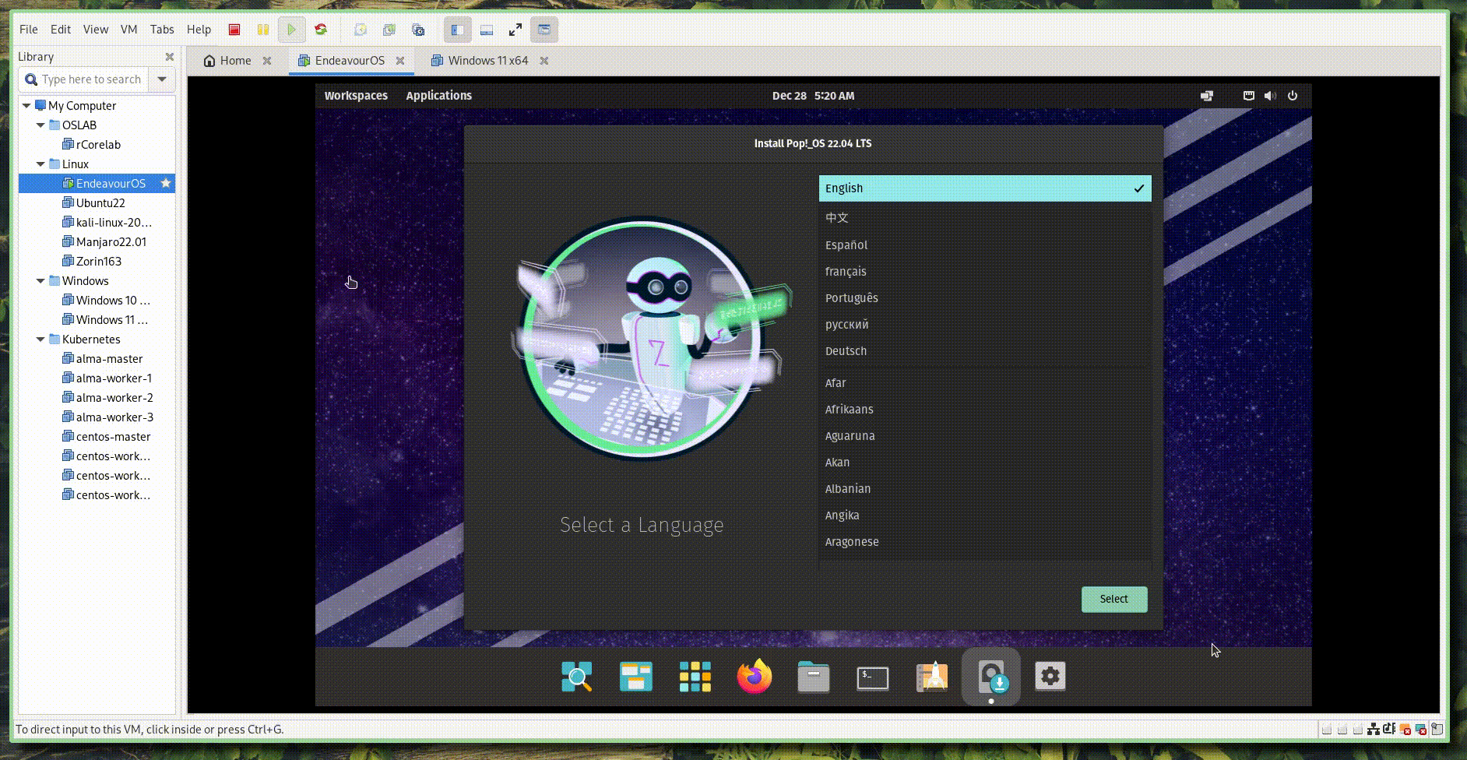Click the green Play toolbar button
The height and width of the screenshot is (760, 1467).
point(292,30)
